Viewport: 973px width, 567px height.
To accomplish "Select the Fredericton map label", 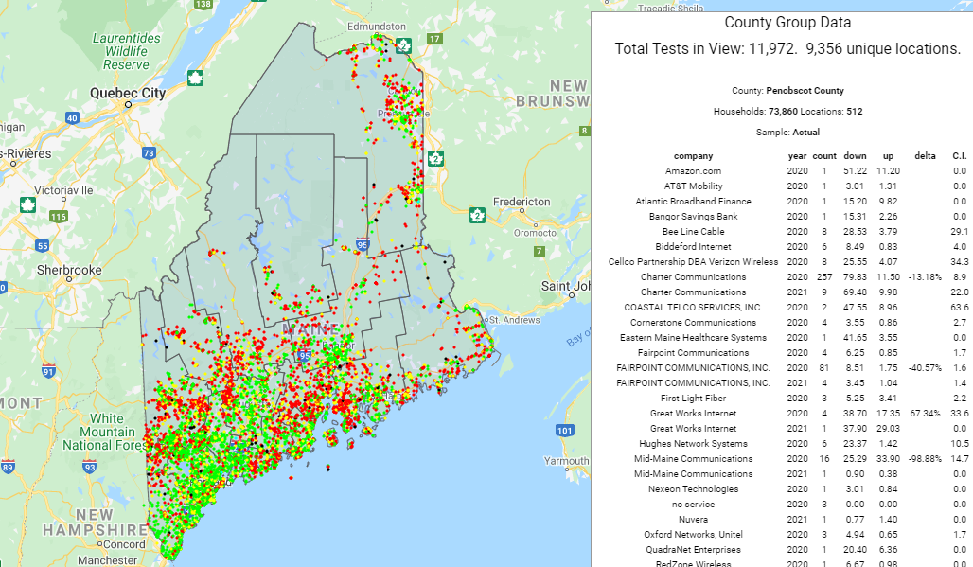I will tap(522, 202).
